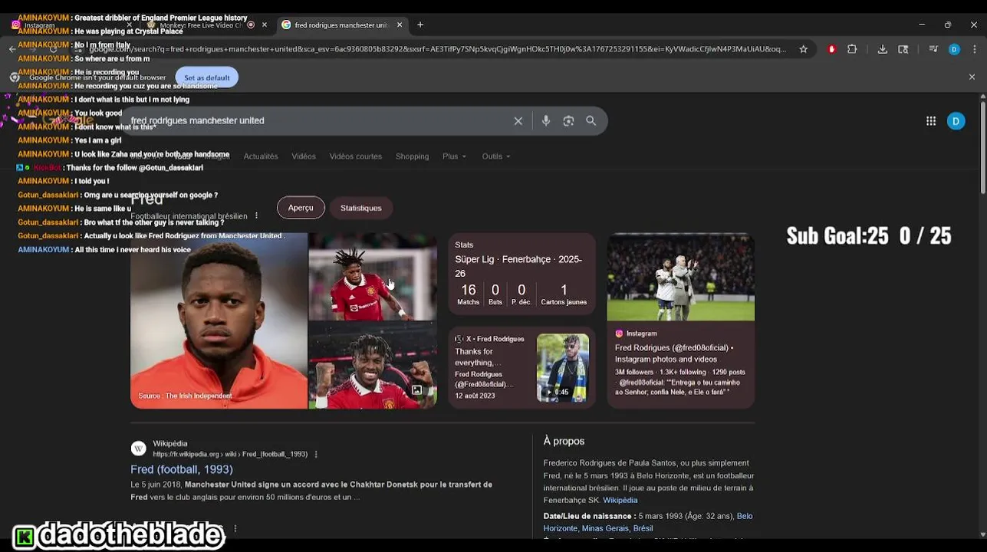Open the Brésil link

tap(643, 528)
